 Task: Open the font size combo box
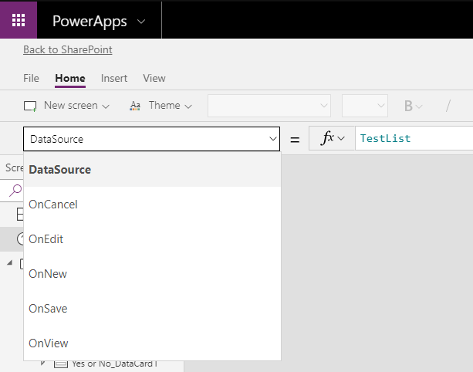point(365,106)
